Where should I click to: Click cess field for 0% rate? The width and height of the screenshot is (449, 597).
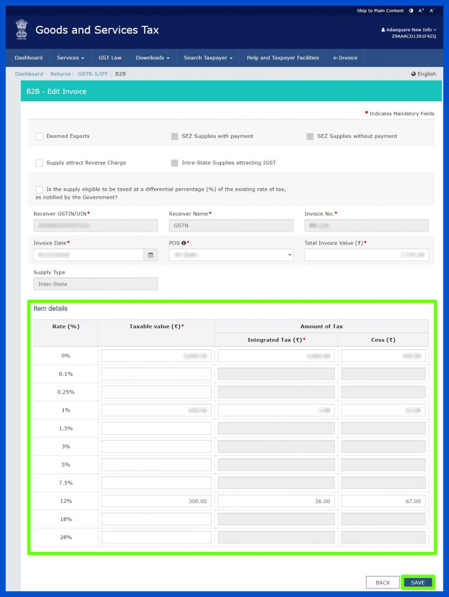point(383,356)
